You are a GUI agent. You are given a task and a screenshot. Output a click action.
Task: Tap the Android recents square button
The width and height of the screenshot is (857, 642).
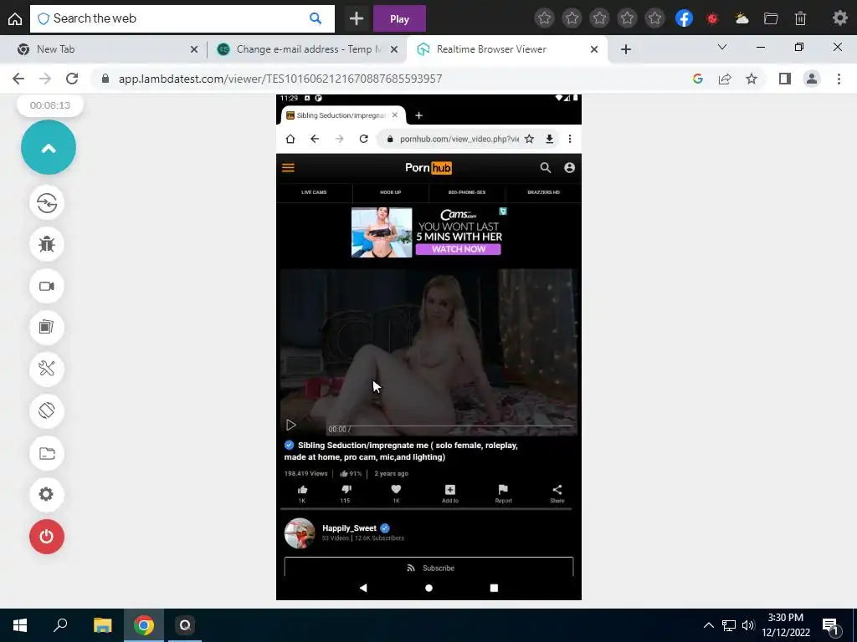(494, 588)
